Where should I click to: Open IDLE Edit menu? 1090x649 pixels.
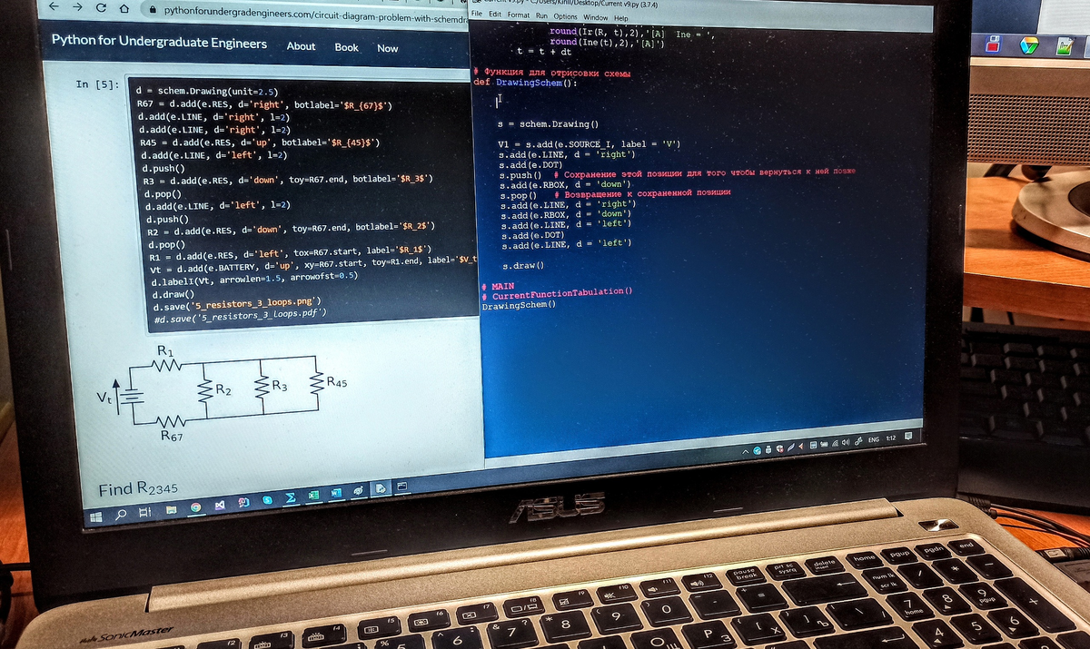[495, 15]
